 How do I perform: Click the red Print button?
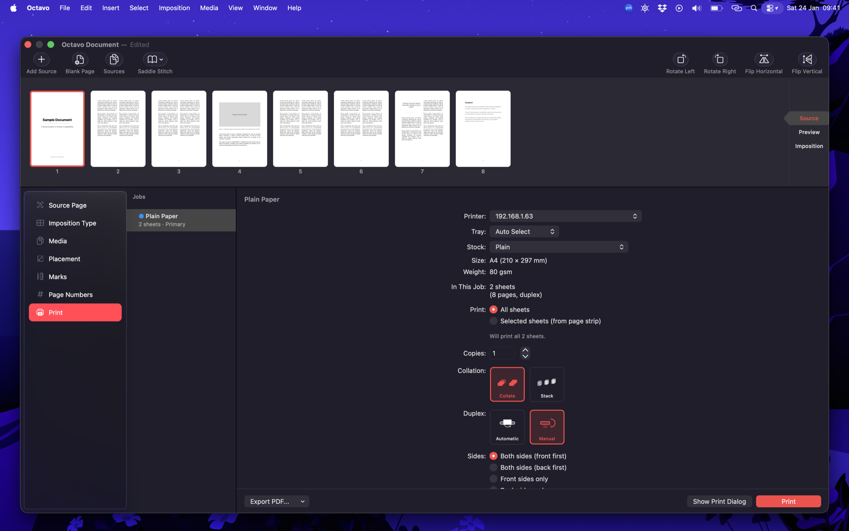pyautogui.click(x=788, y=501)
